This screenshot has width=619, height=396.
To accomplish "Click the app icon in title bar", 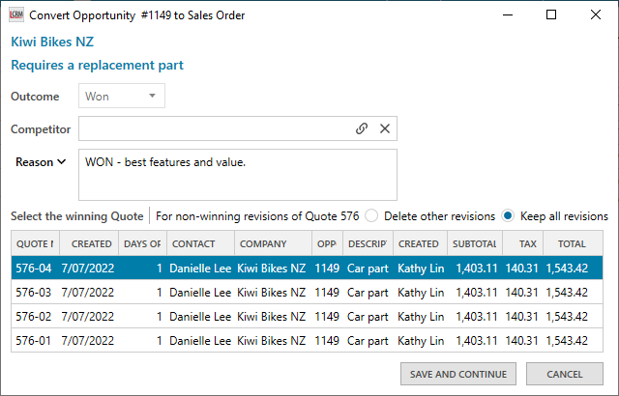I will (15, 14).
